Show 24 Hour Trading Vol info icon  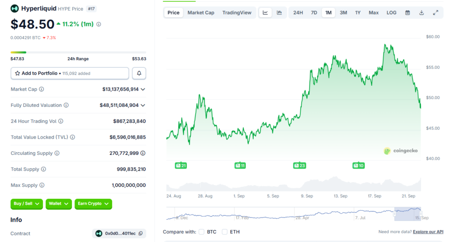point(61,121)
